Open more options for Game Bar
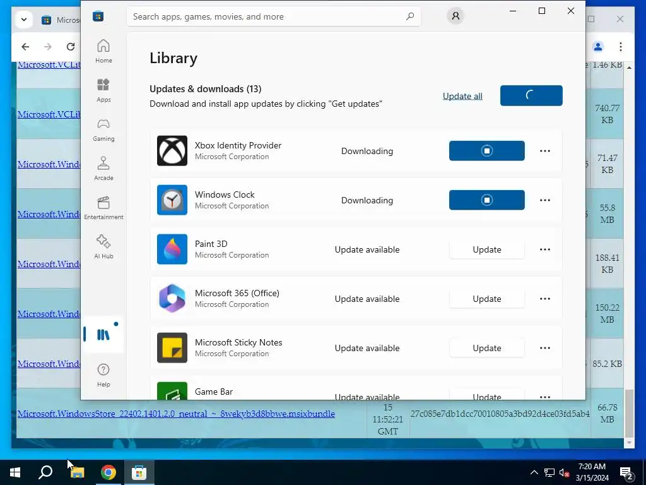 click(544, 397)
